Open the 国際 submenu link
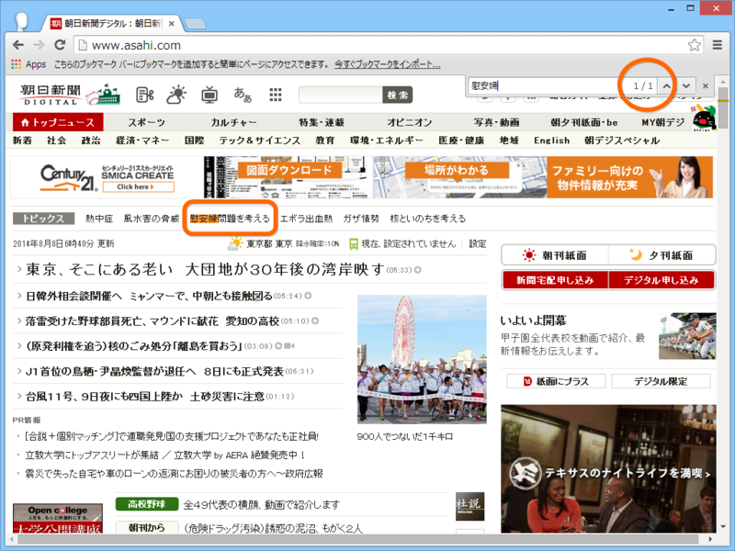735x551 pixels. [x=194, y=141]
